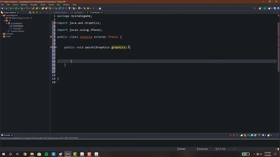Click the Quick Access search icon
The image size is (280, 157).
tap(255, 8)
